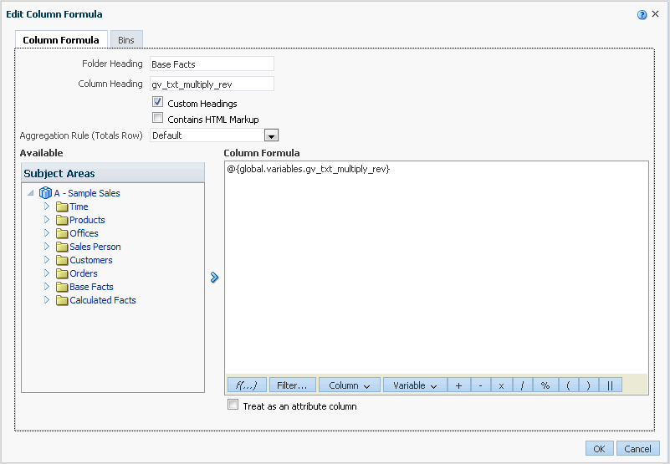Insert the plus operator
670x464 pixels.
[x=458, y=385]
